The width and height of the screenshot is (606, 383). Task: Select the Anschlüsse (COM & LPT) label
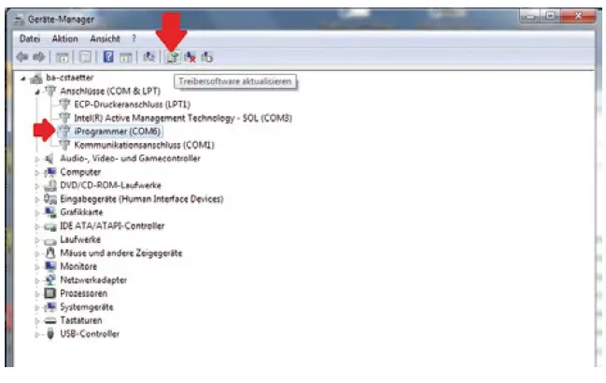coord(110,92)
